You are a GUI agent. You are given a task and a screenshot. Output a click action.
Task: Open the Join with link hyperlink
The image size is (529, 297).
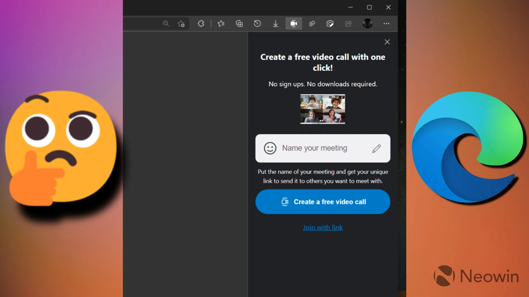tap(323, 227)
